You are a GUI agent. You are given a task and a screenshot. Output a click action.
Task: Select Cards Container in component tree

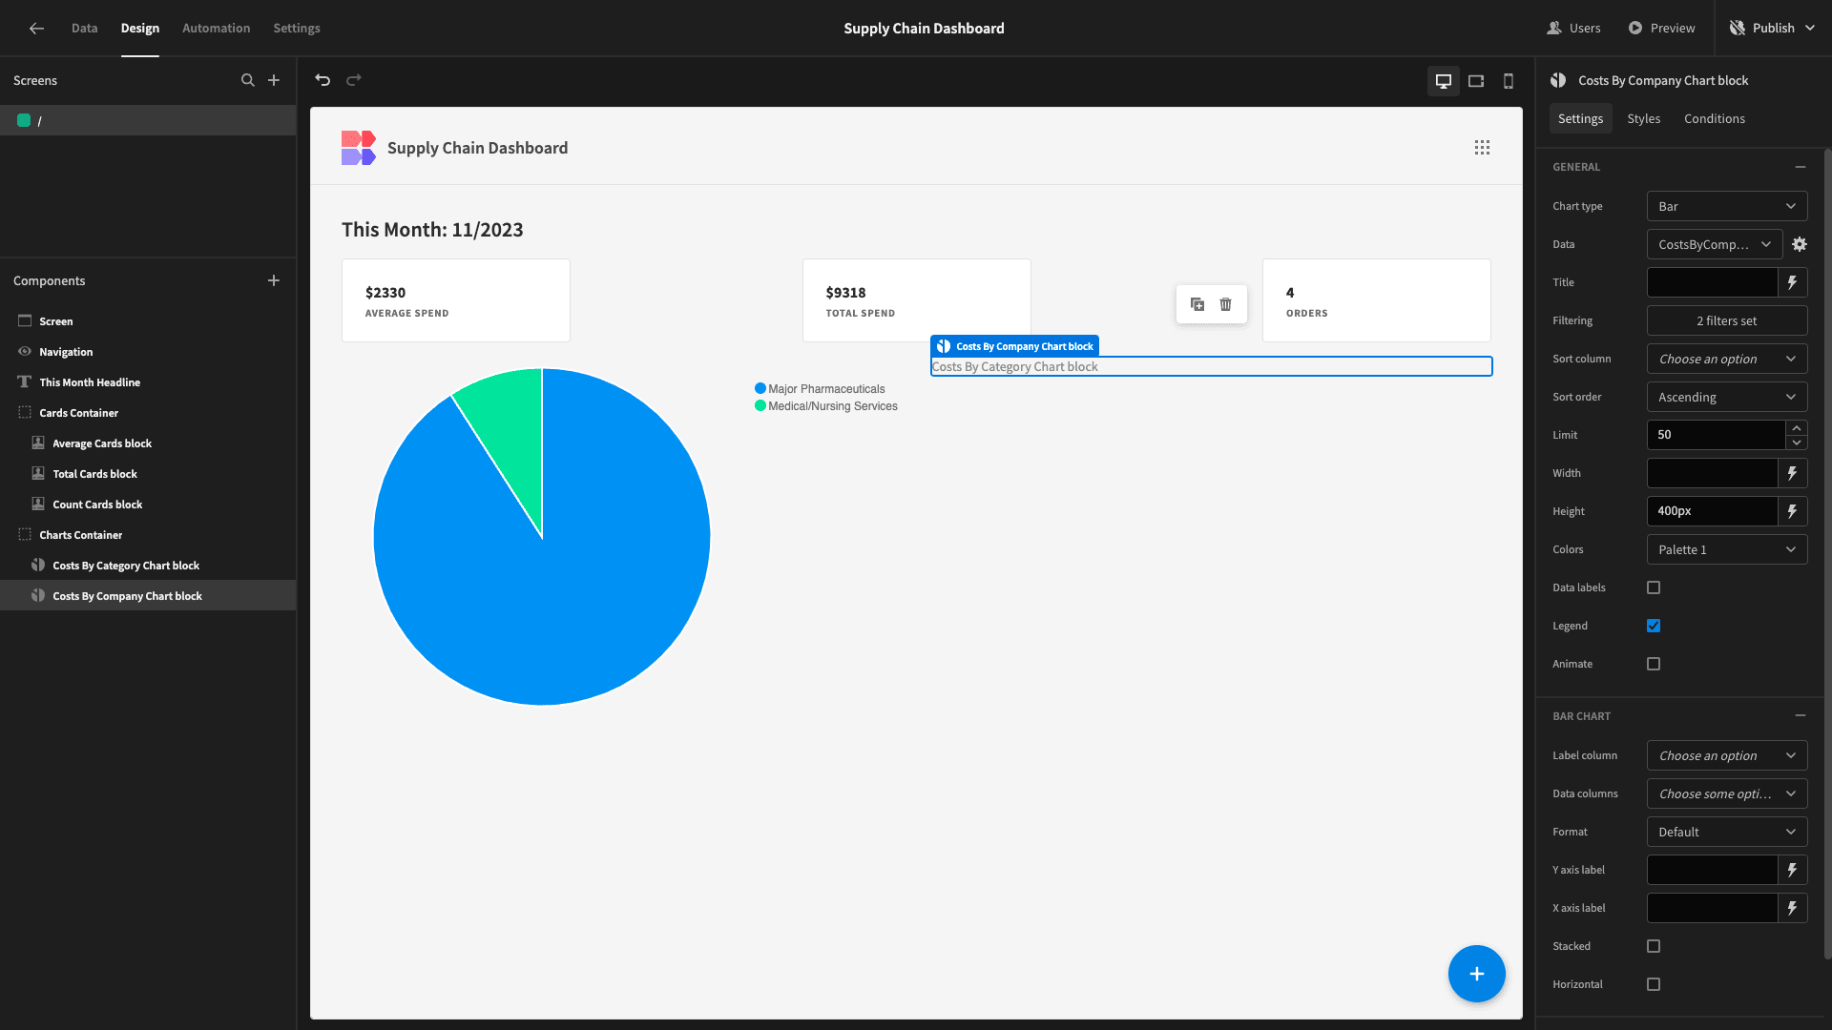[148, 413]
